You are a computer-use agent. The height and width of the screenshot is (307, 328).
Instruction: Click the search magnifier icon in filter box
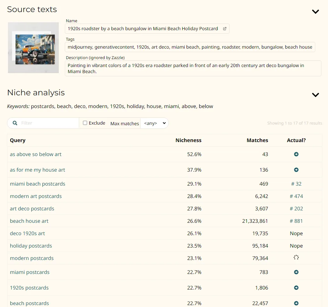point(15,123)
